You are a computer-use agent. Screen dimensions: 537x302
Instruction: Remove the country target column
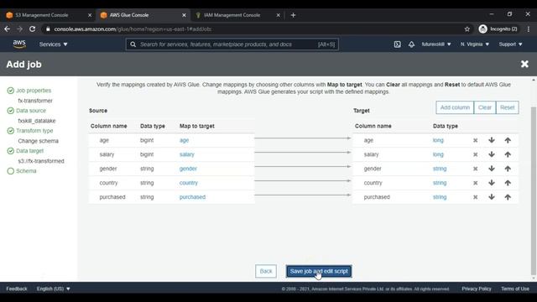pos(476,183)
